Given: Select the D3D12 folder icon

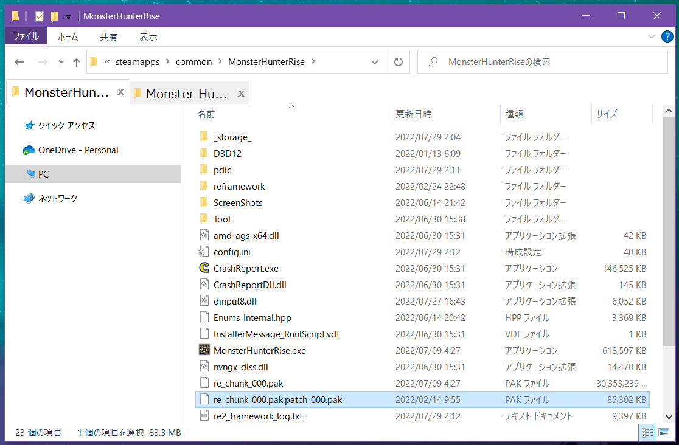Looking at the screenshot, I should 204,153.
